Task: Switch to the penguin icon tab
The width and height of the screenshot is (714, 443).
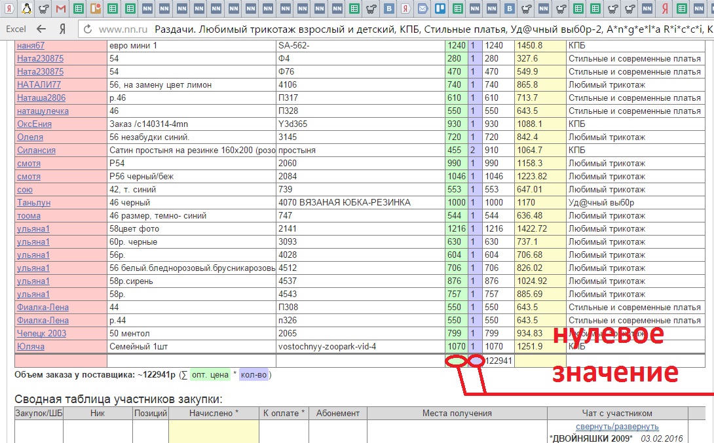Action: click(26, 9)
